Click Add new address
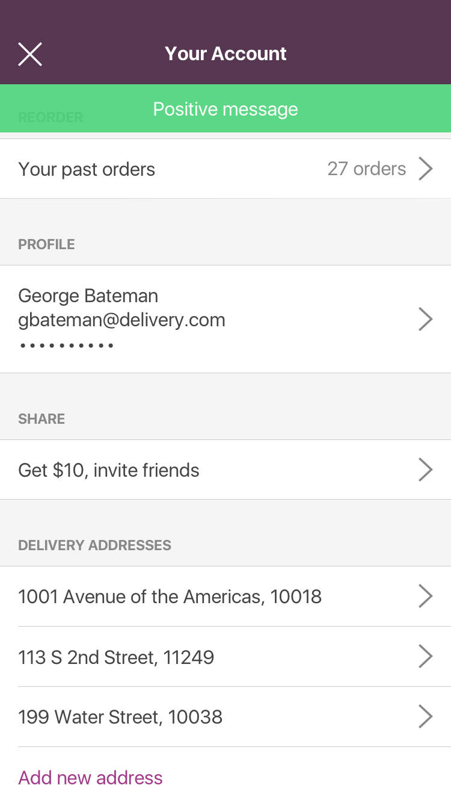Screen dimensions: 451x803 click(x=90, y=778)
